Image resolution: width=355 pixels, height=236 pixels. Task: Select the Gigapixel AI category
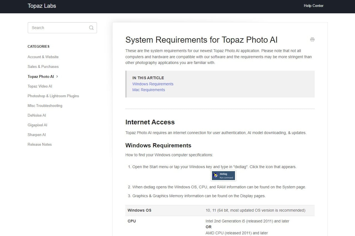tap(37, 125)
